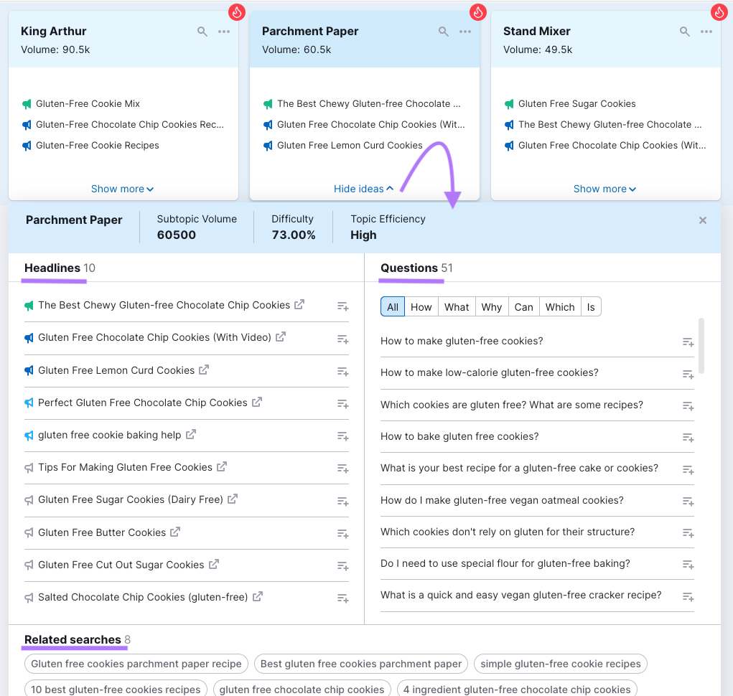Expand 'Show more' on the Stand Mixer card
733x696 pixels.
tap(604, 189)
